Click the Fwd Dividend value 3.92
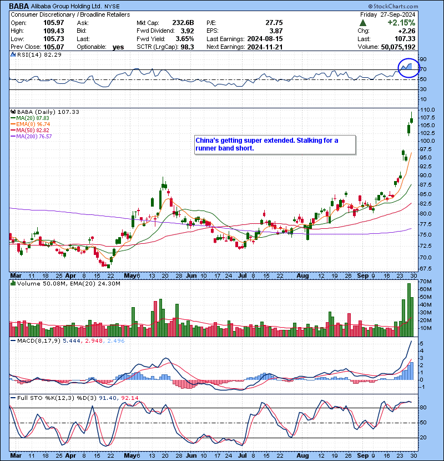This screenshot has height=461, width=444. point(187,31)
